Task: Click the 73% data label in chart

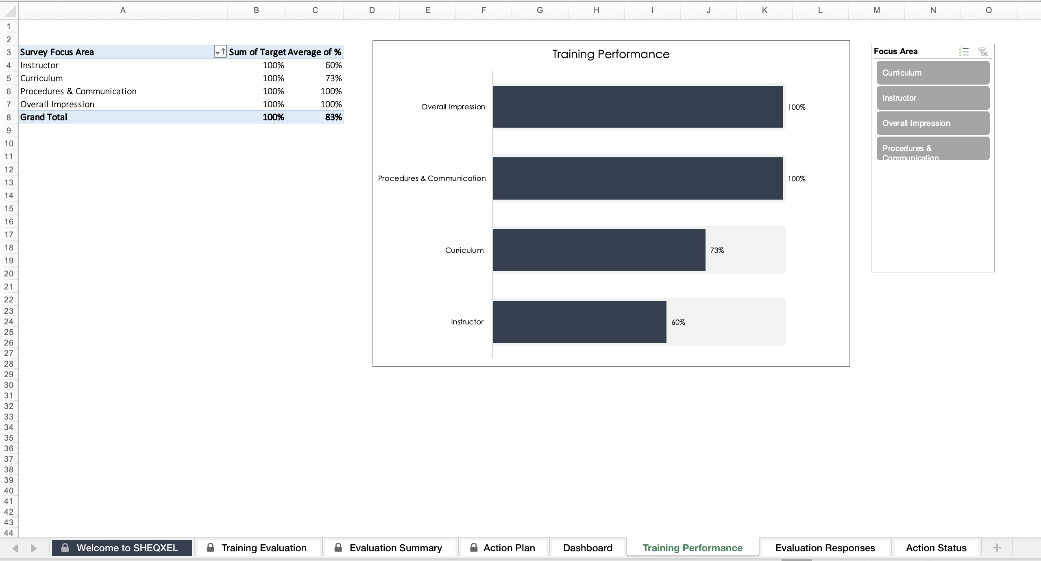Action: (717, 250)
